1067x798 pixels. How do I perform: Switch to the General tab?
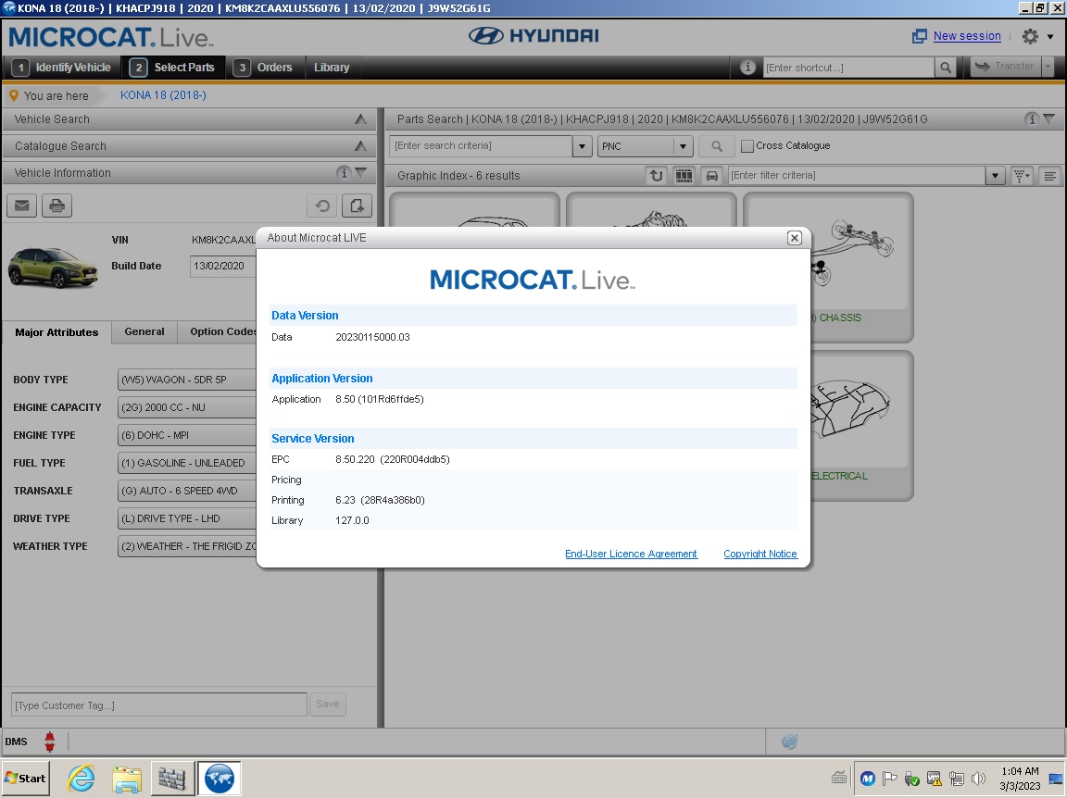coord(144,331)
